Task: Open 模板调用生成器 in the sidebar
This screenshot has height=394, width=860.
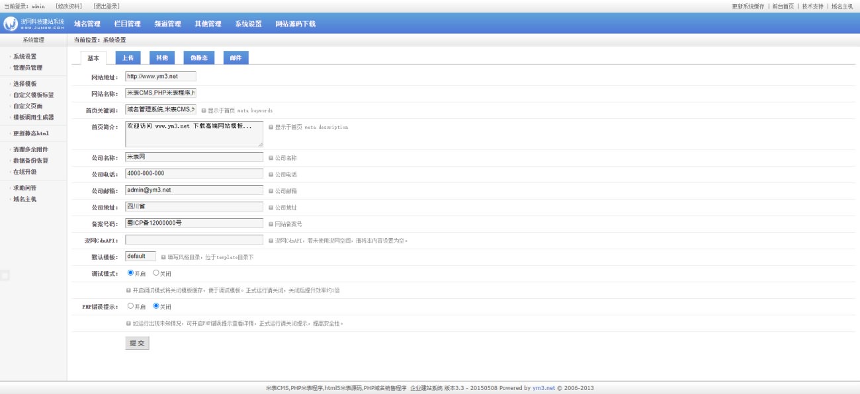Action: [34, 117]
